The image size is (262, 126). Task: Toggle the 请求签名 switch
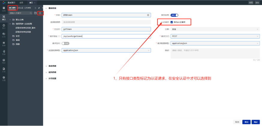pyautogui.click(x=65, y=43)
